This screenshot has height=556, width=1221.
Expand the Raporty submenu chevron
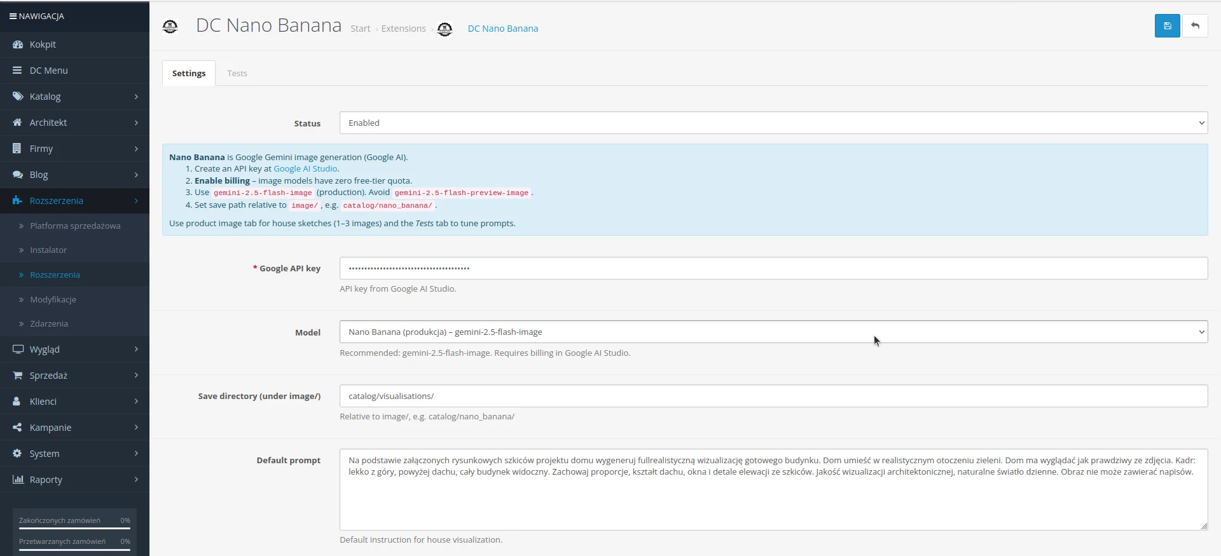pyautogui.click(x=136, y=480)
